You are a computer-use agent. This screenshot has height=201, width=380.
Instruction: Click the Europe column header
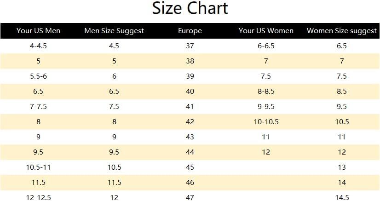click(190, 31)
